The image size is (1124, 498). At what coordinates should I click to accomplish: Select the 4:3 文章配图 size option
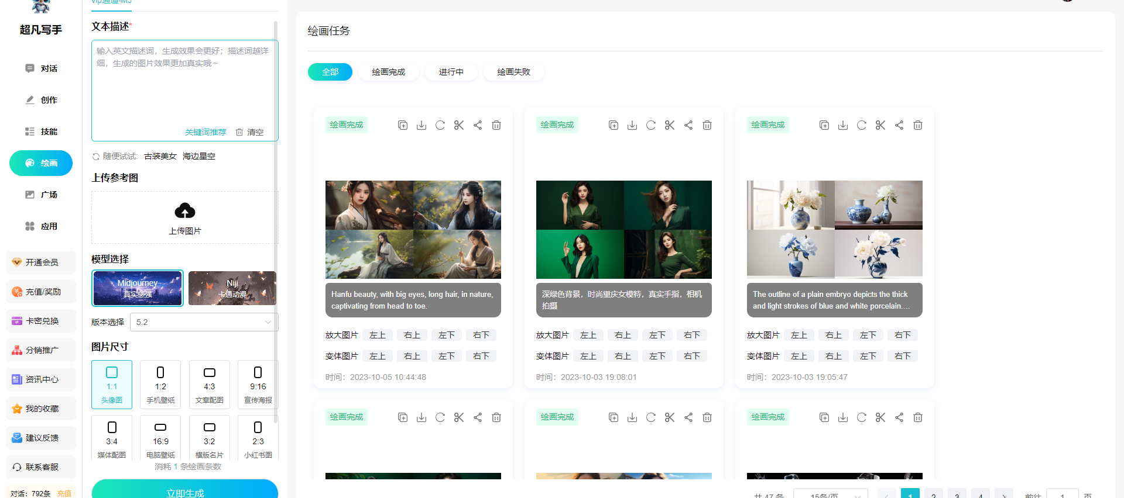point(210,385)
